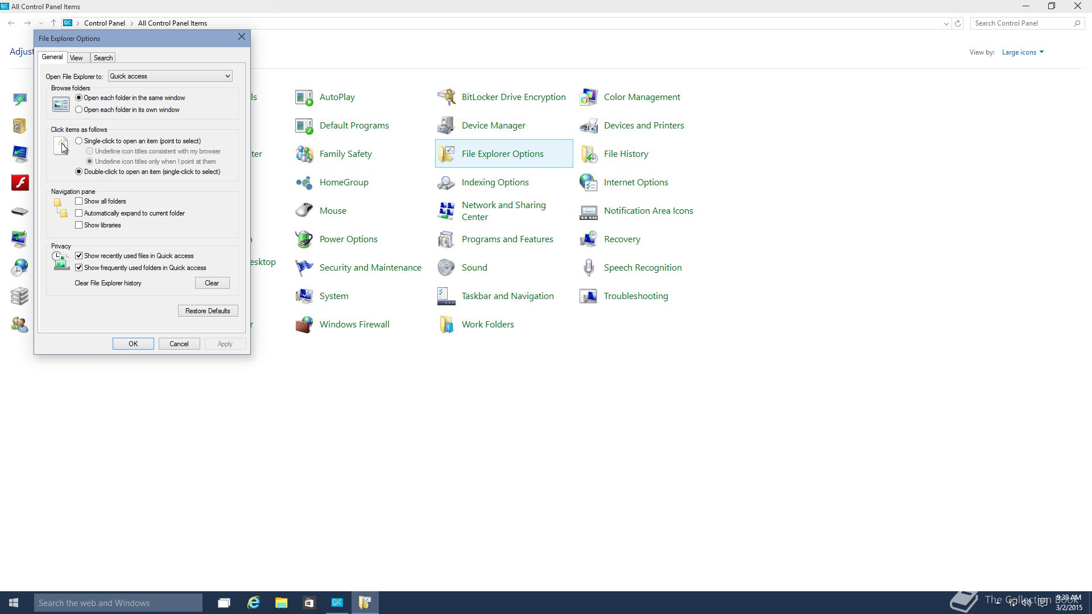Open recent locations dropdown arrow

[41, 23]
